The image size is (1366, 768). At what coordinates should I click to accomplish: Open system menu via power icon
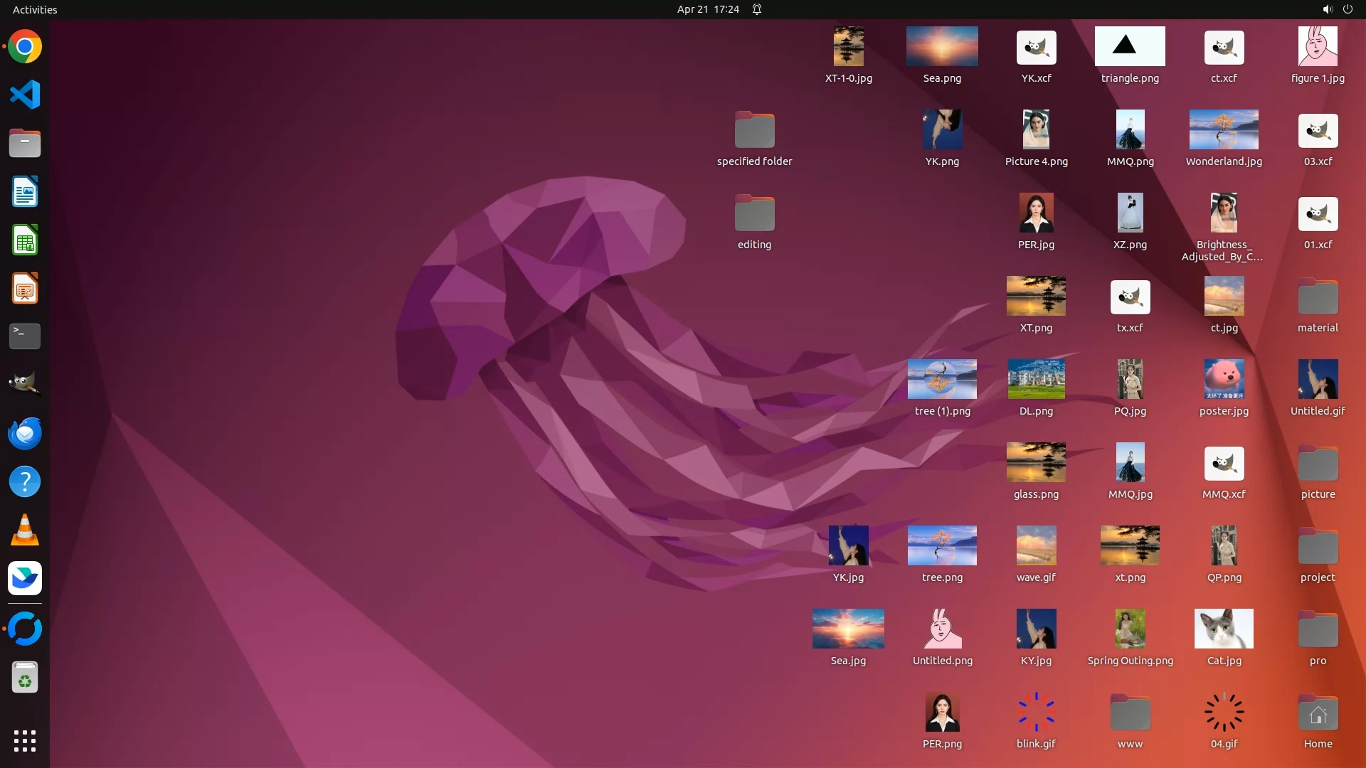[1348, 9]
